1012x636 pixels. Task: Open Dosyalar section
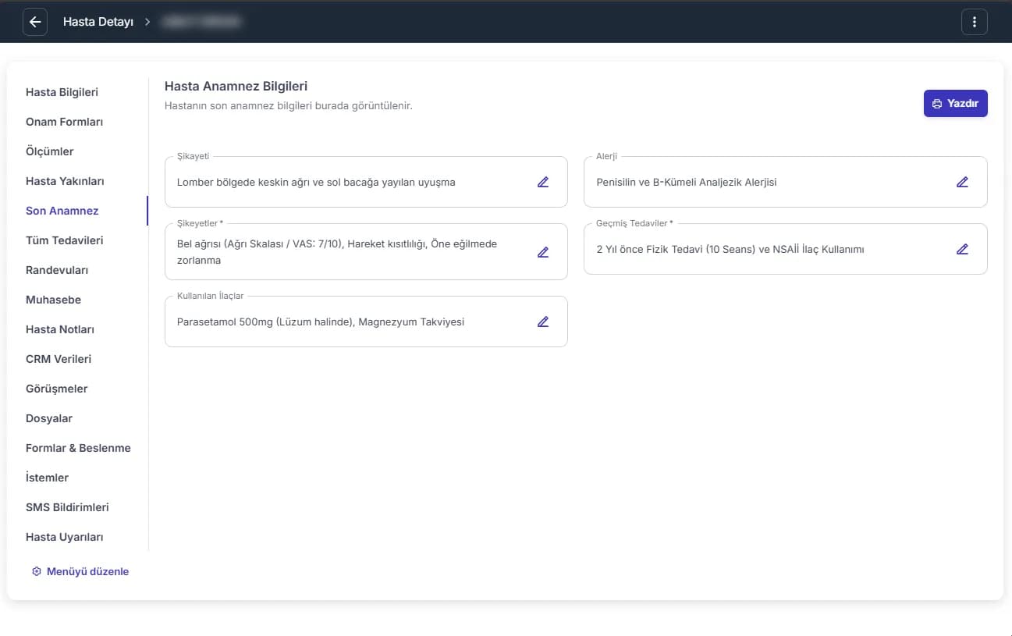tap(49, 418)
